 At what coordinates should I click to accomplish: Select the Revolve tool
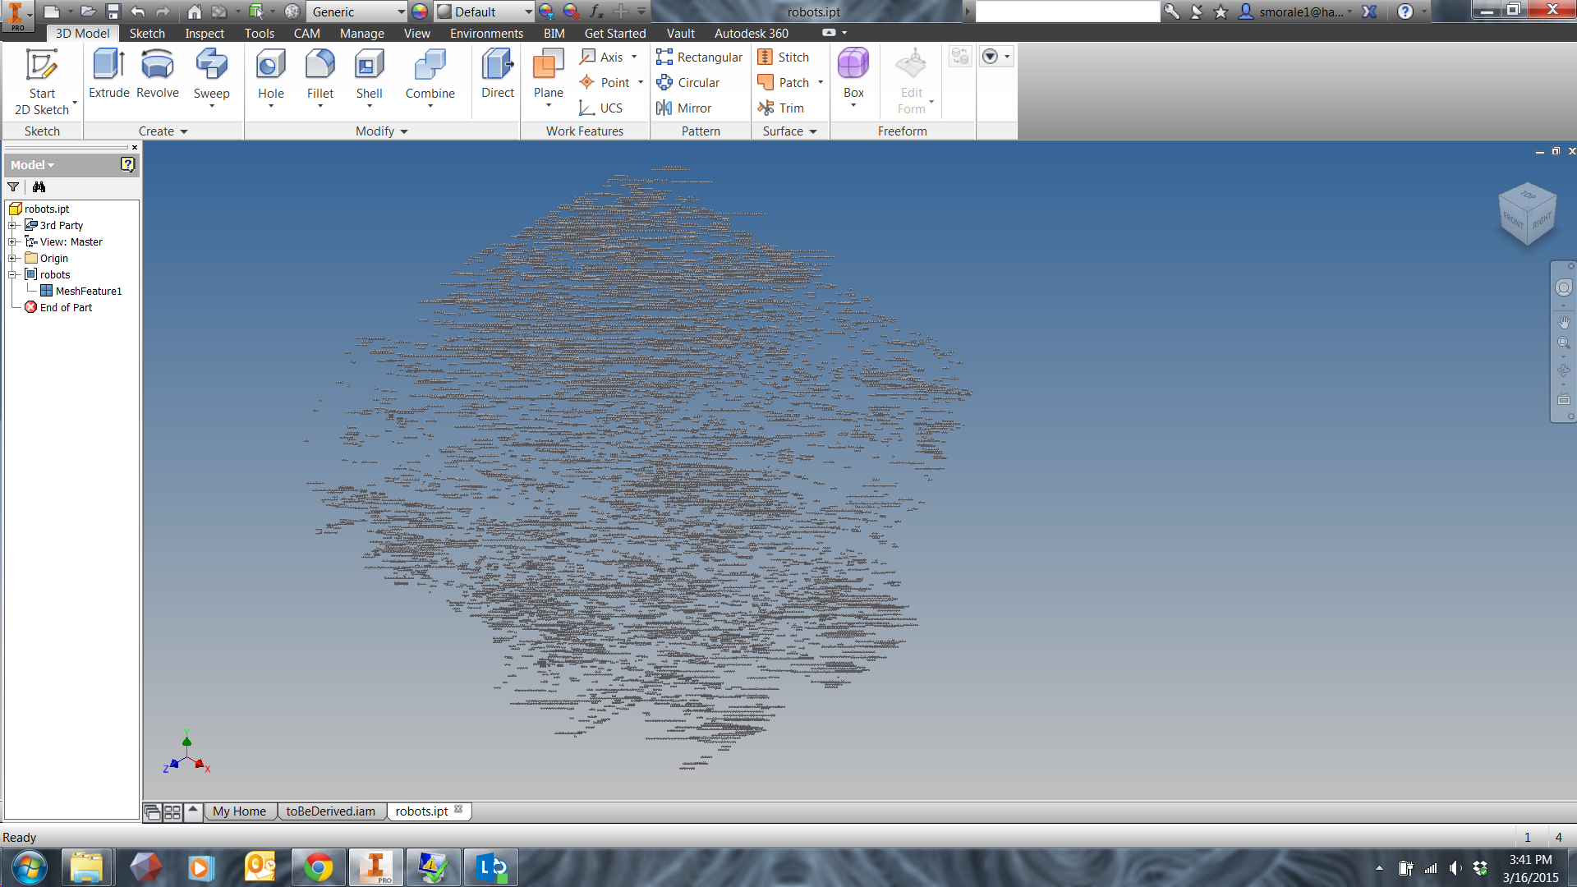pyautogui.click(x=158, y=74)
